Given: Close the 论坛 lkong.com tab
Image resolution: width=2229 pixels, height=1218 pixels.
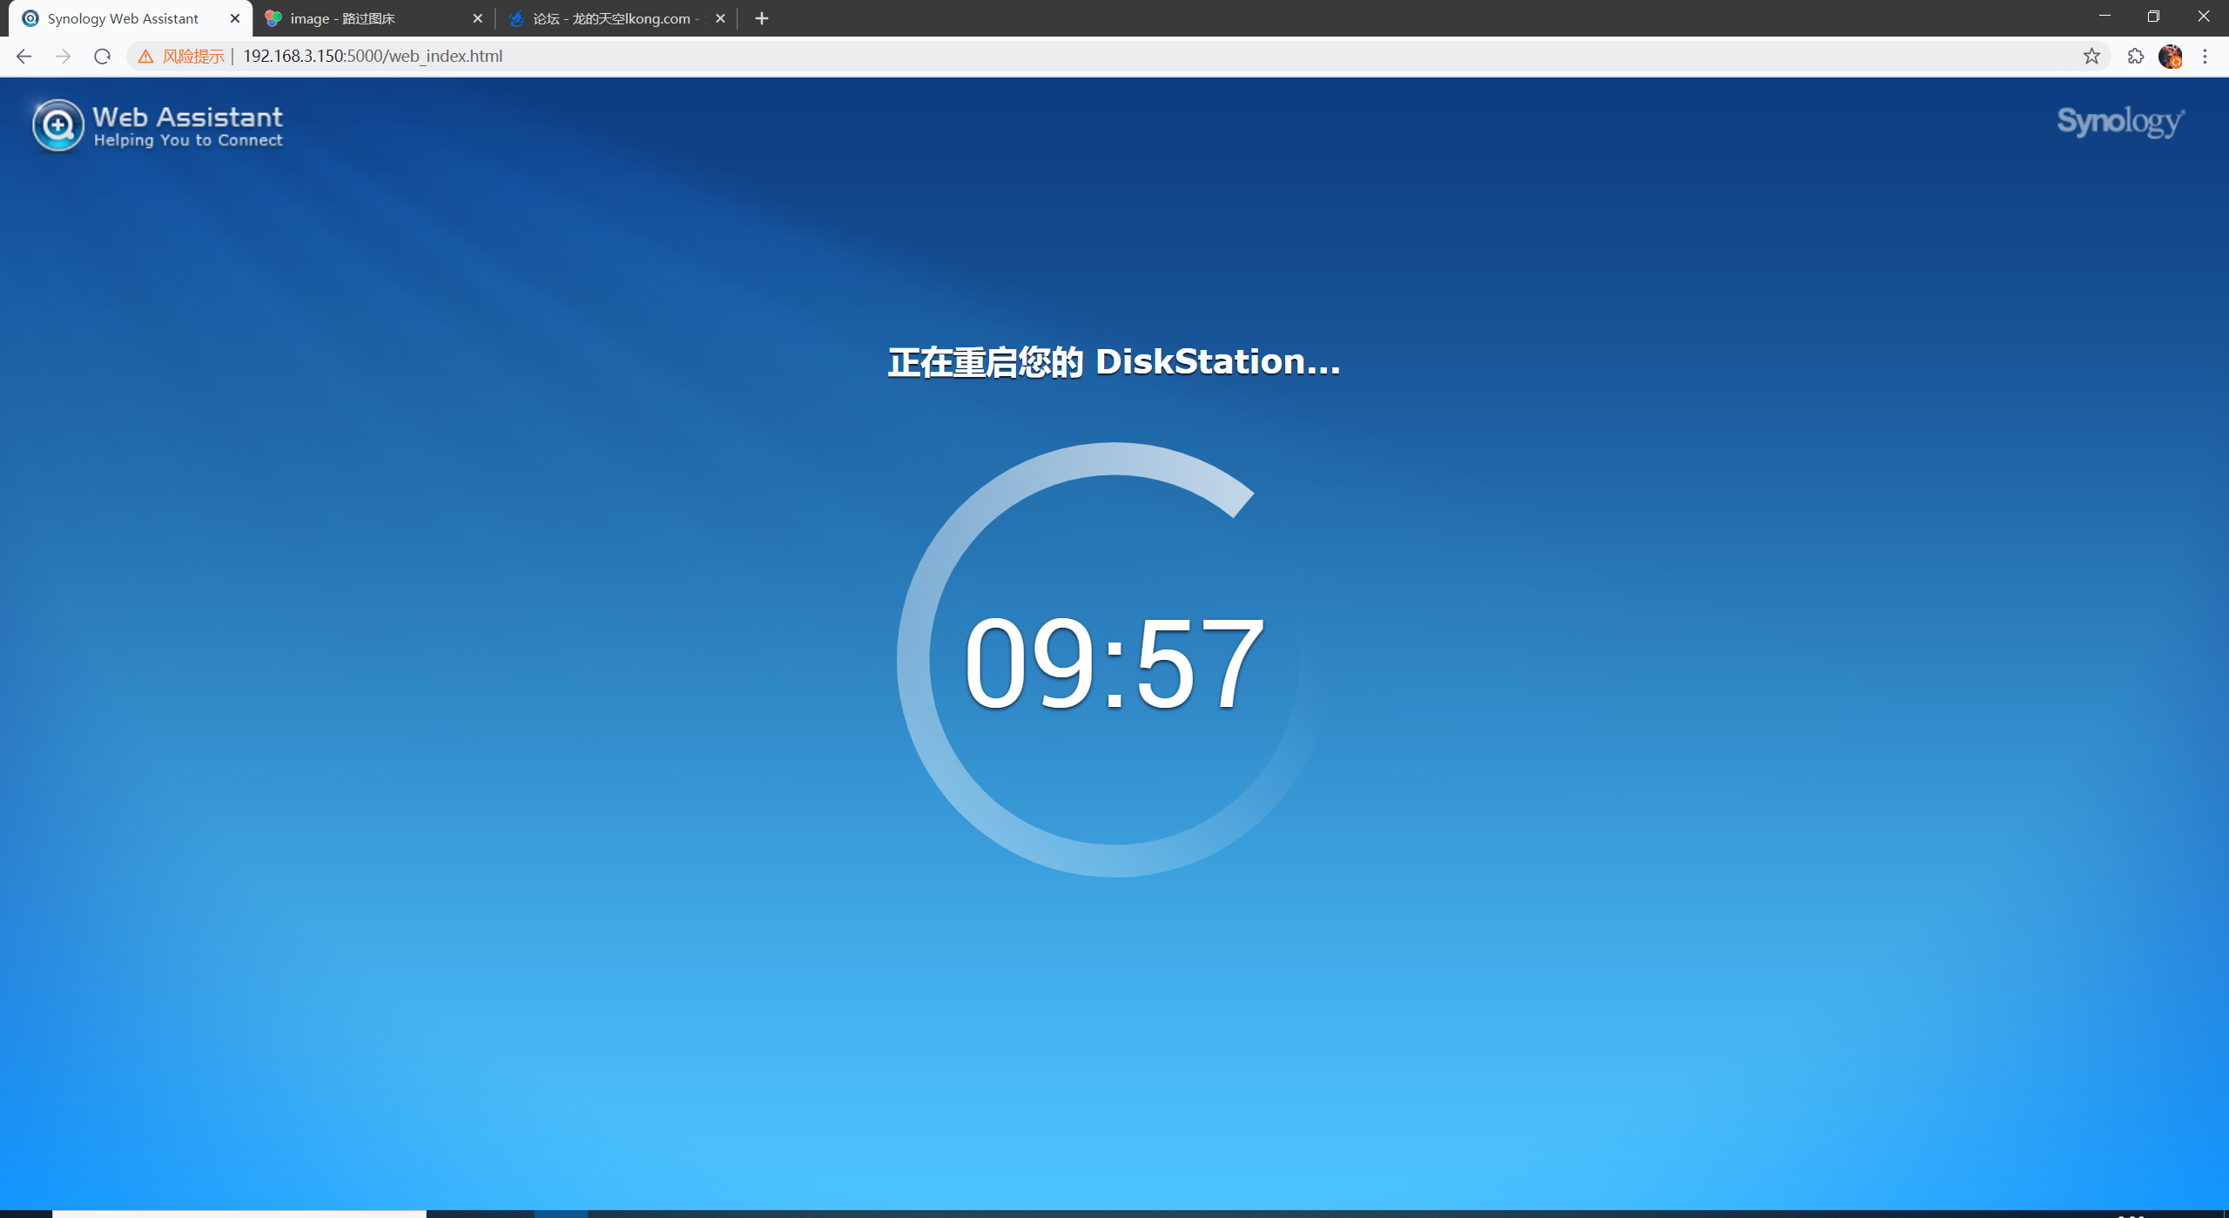Looking at the screenshot, I should tap(720, 18).
